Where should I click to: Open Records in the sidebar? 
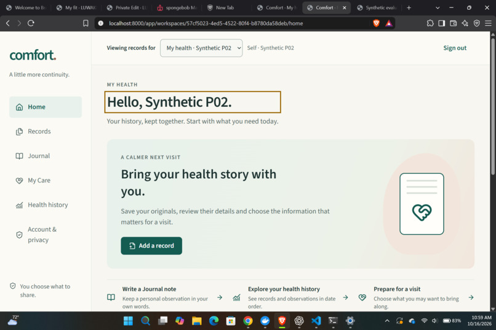pos(46,132)
